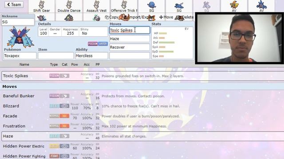Click special category icon in Blizzard row
Image resolution: width=284 pixels, height=159 pixels.
click(64, 106)
